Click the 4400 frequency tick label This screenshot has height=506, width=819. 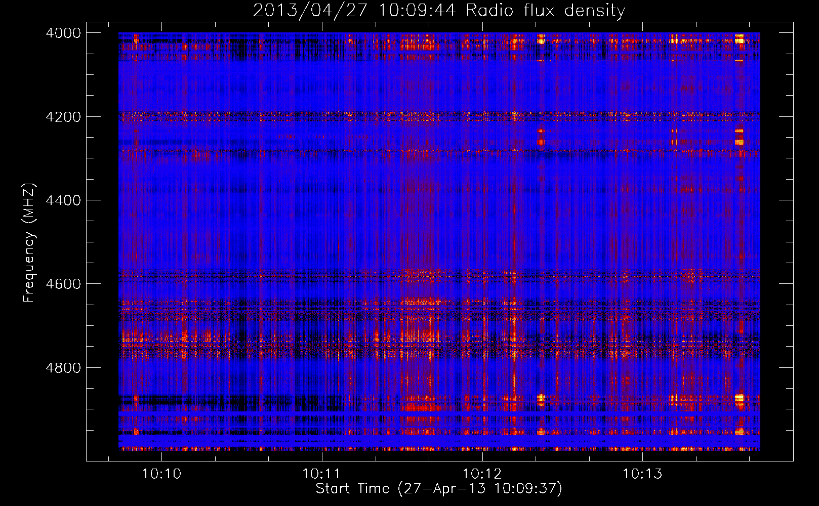[63, 200]
